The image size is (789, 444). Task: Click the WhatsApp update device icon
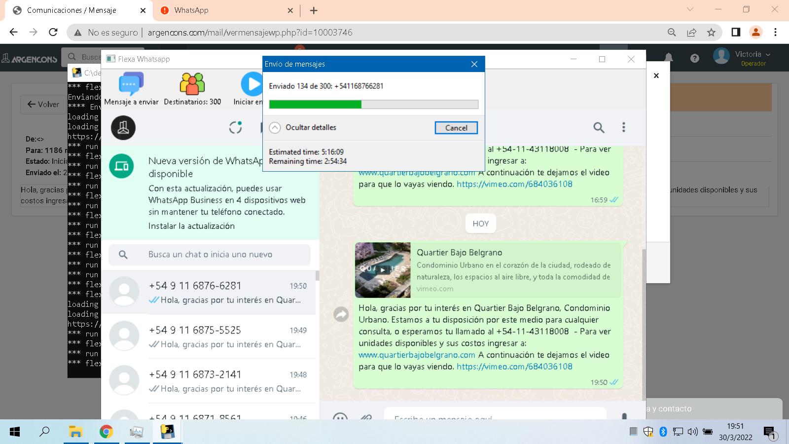(121, 166)
